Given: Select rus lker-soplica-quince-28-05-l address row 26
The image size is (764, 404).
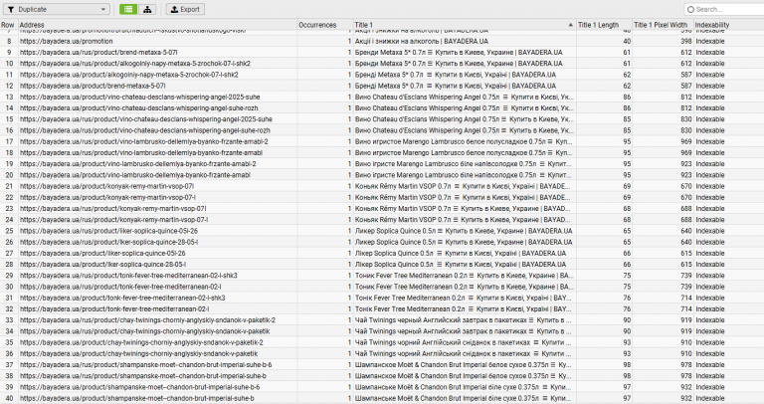Looking at the screenshot, I should click(x=108, y=242).
